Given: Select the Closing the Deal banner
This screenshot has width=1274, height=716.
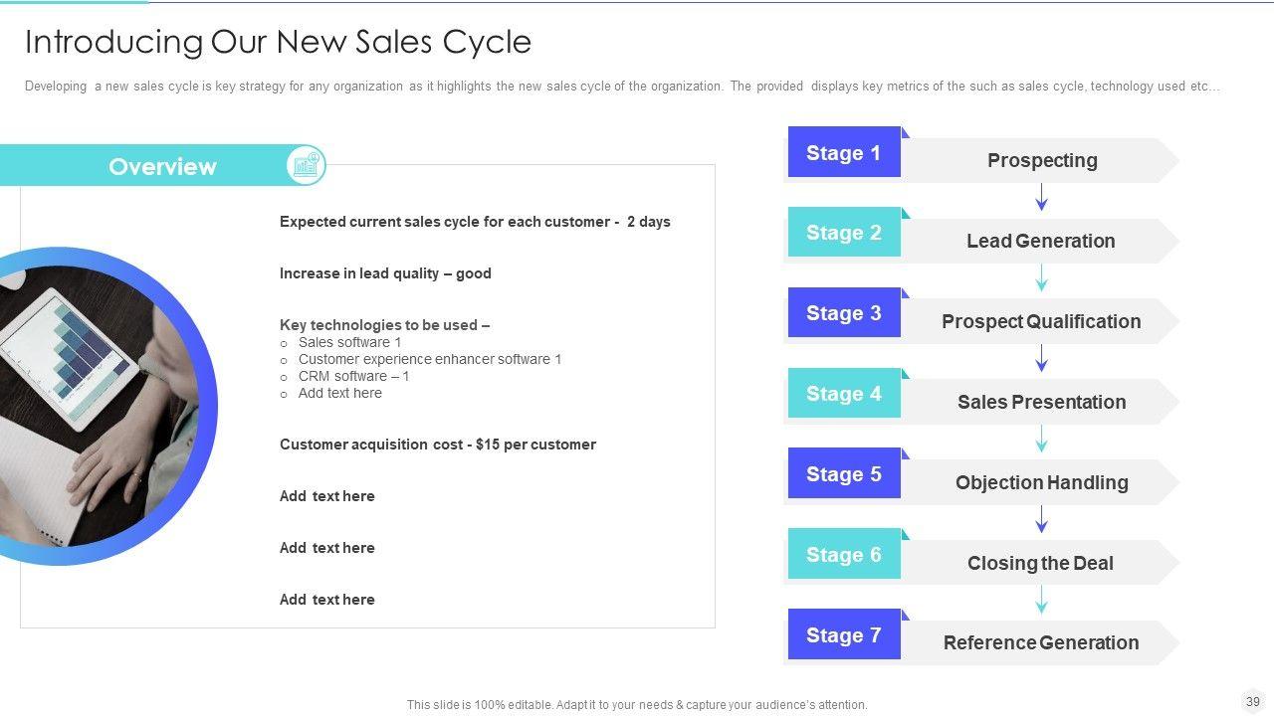Looking at the screenshot, I should 1041,563.
